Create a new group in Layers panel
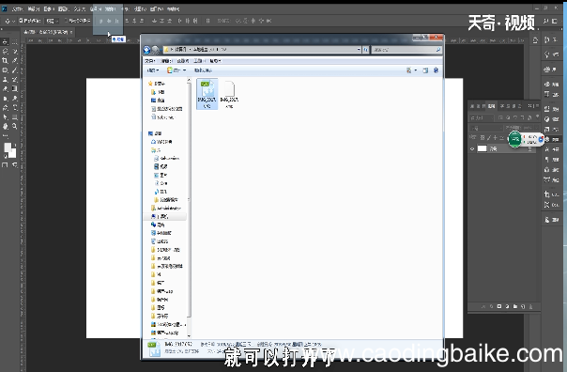Image resolution: width=567 pixels, height=372 pixels. click(x=515, y=306)
